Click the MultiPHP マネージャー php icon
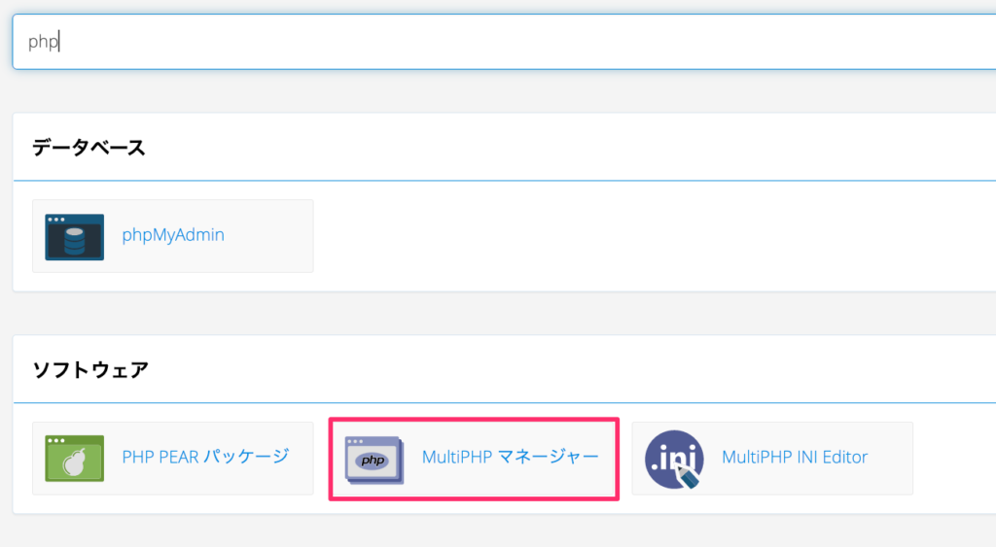 [x=374, y=461]
